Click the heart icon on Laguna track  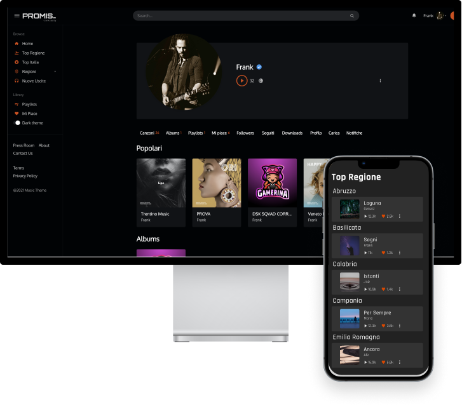click(x=383, y=217)
